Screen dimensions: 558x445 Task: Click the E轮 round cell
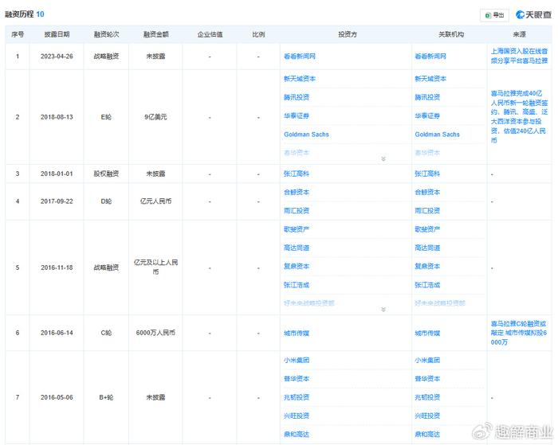106,117
